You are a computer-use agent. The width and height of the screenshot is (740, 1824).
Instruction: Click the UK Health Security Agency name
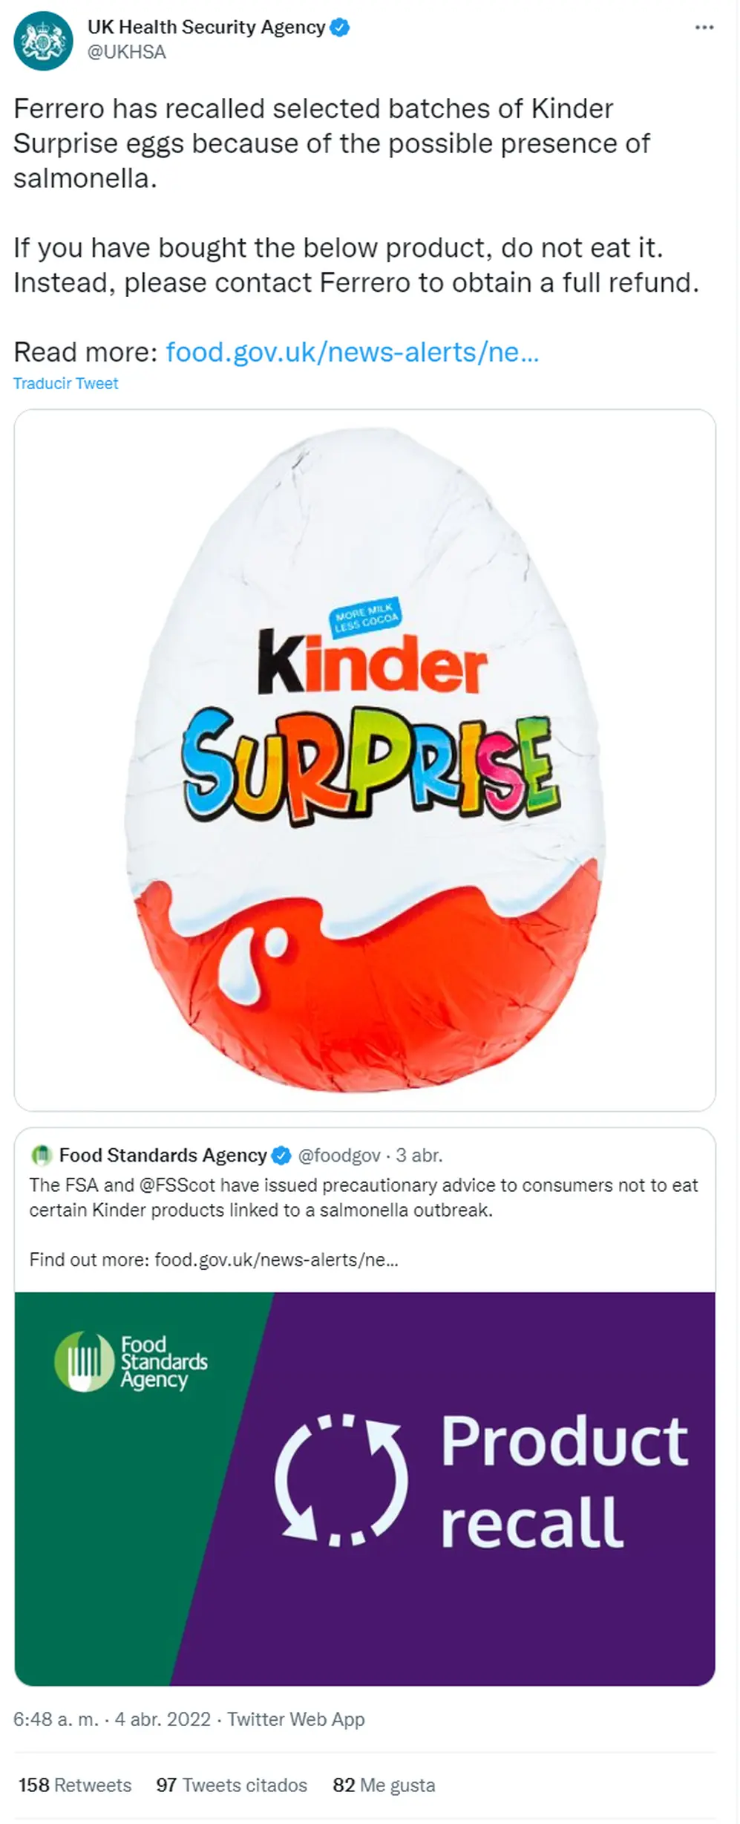tap(206, 27)
